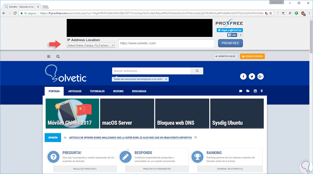Open the Sysdig Ubuntu card
The width and height of the screenshot is (313, 174).
237,113
